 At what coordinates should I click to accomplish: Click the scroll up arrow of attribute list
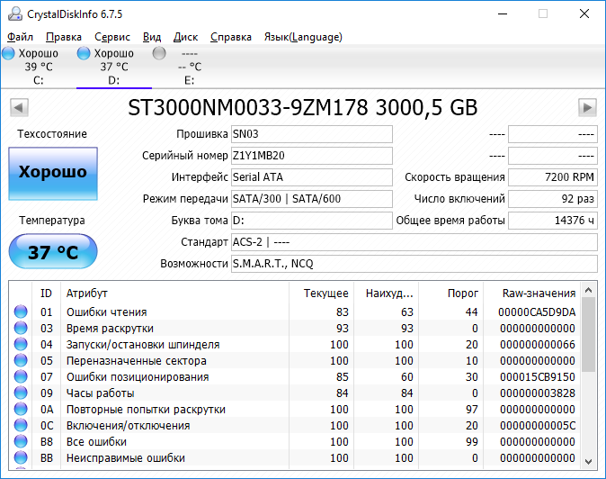tap(589, 290)
